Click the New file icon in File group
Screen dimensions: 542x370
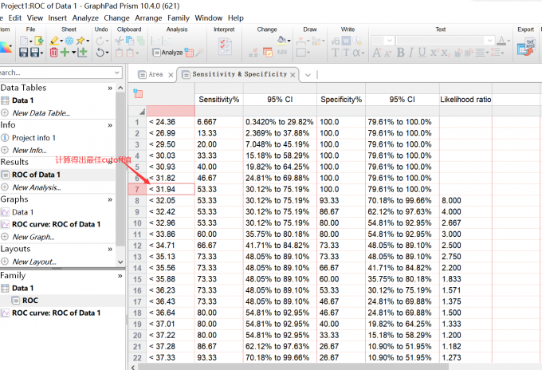[24, 41]
